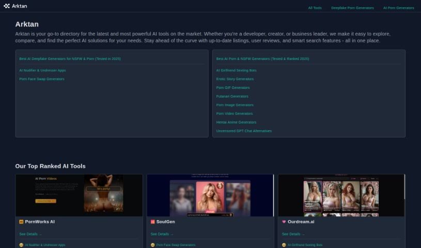
Task: Open the Uncensored GPT Chat Alternatives link
Action: [x=244, y=131]
